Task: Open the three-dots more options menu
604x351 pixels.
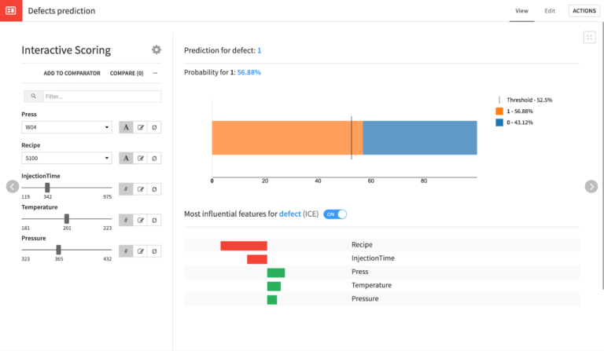Action: pos(155,73)
